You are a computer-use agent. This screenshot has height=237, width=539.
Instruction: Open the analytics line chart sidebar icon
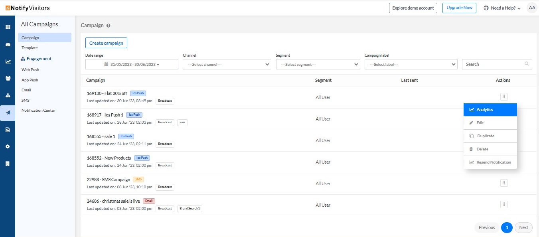click(8, 61)
